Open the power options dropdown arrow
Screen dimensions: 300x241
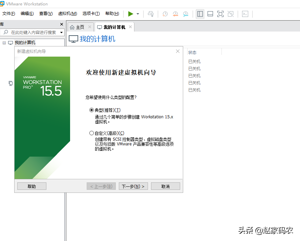[138, 14]
